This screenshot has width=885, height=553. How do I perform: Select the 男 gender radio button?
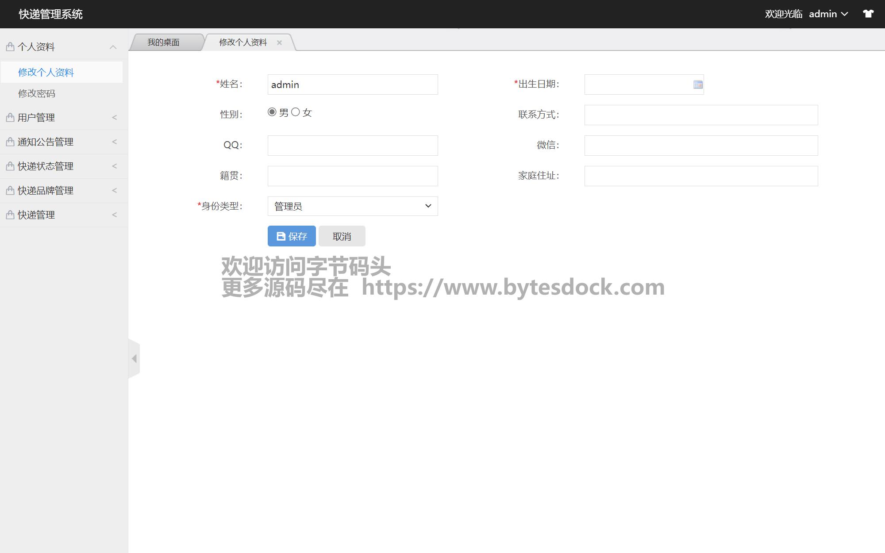(x=272, y=112)
